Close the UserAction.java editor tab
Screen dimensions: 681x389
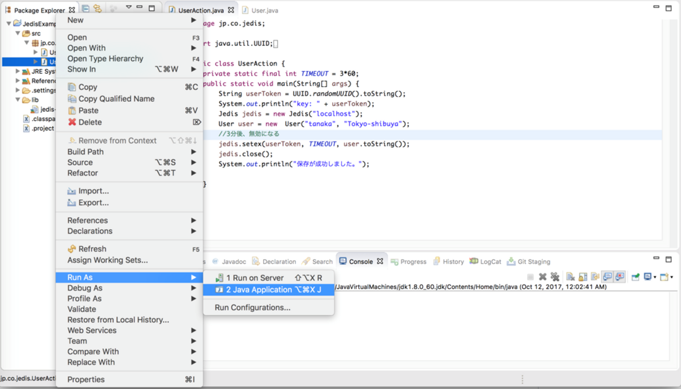point(231,10)
